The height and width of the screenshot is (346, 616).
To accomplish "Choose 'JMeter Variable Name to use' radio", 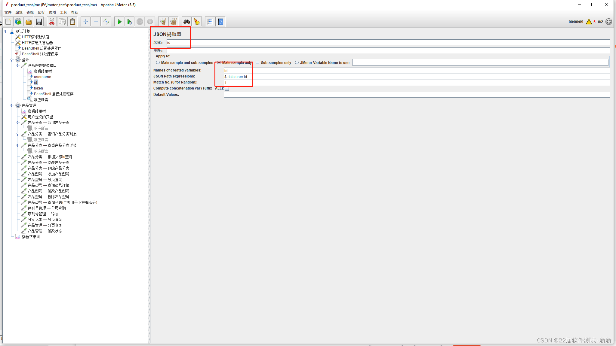I will click(297, 63).
